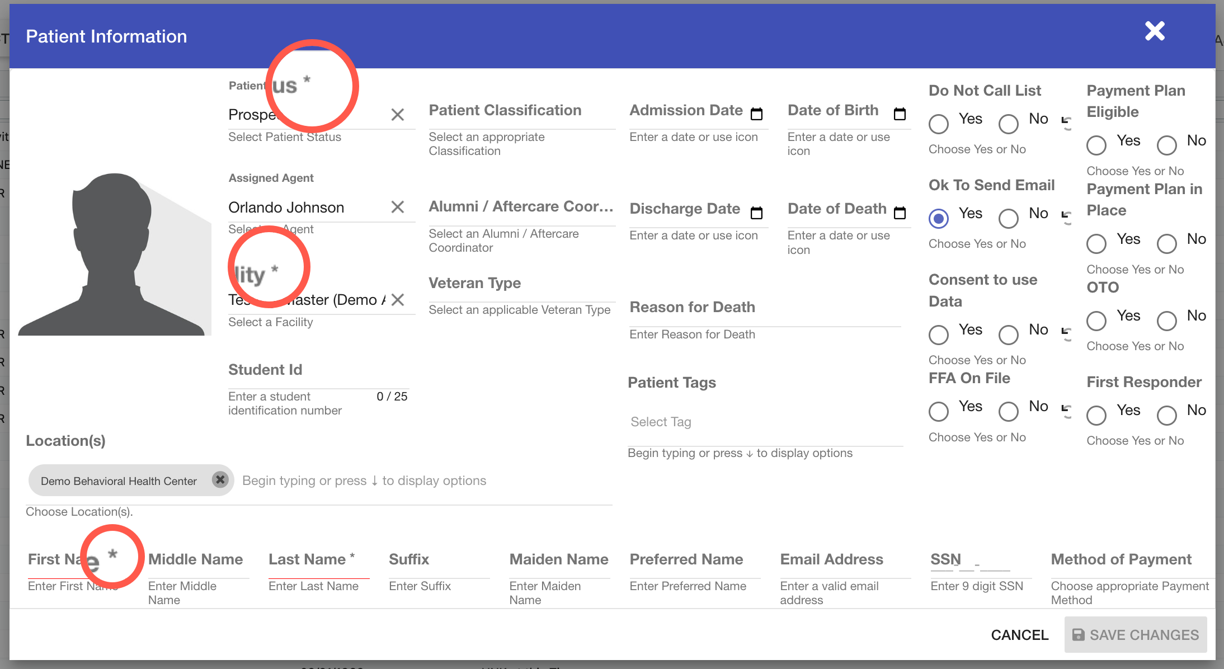The image size is (1224, 669).
Task: Remove the Demo Behavioral Health Center location chip
Action: pyautogui.click(x=220, y=480)
